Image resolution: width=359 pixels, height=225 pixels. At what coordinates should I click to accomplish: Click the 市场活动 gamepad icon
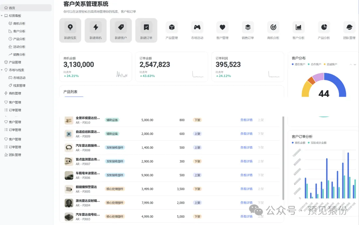[x=197, y=27]
